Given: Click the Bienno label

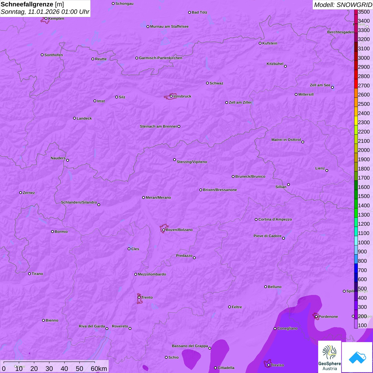Looking at the screenshot, I should tap(52, 320).
